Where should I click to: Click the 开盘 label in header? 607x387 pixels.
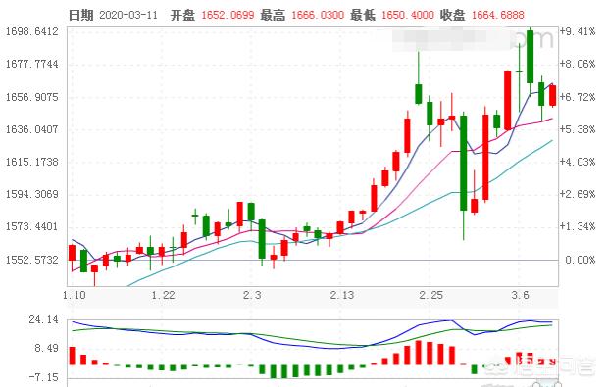pos(182,15)
